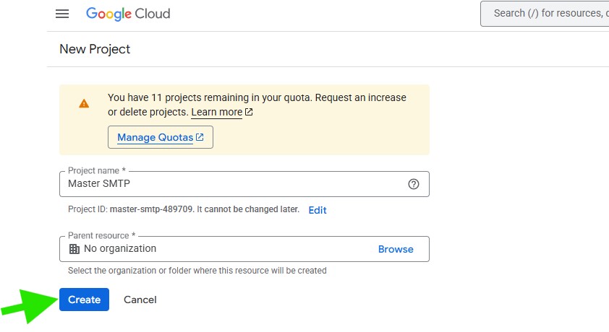Click external link icon beside Learn more
The image size is (609, 332).
pos(250,113)
